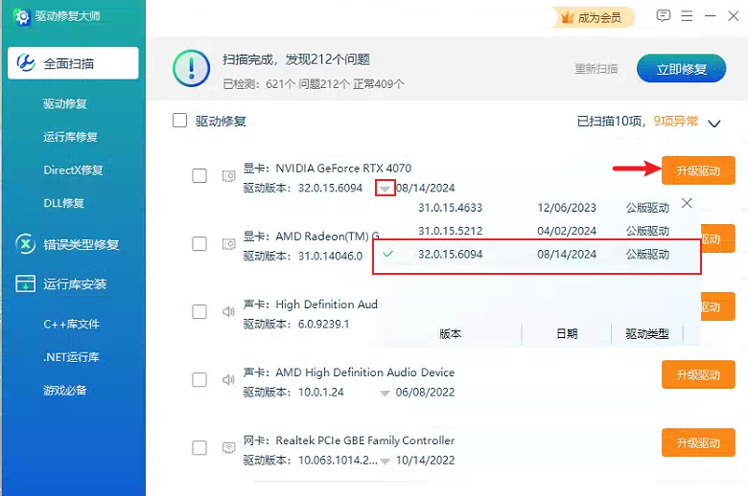This screenshot has height=496, width=748.
Task: Click the date 12/06/2023 in version list
Action: tap(567, 208)
